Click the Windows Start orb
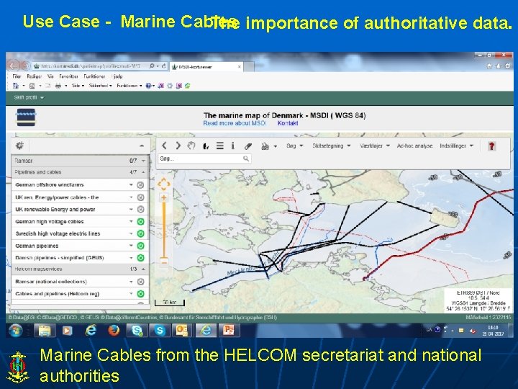Image resolution: width=518 pixels, height=389 pixels. point(15,330)
